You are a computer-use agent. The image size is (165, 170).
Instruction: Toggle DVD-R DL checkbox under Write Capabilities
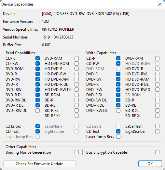(x=118, y=95)
